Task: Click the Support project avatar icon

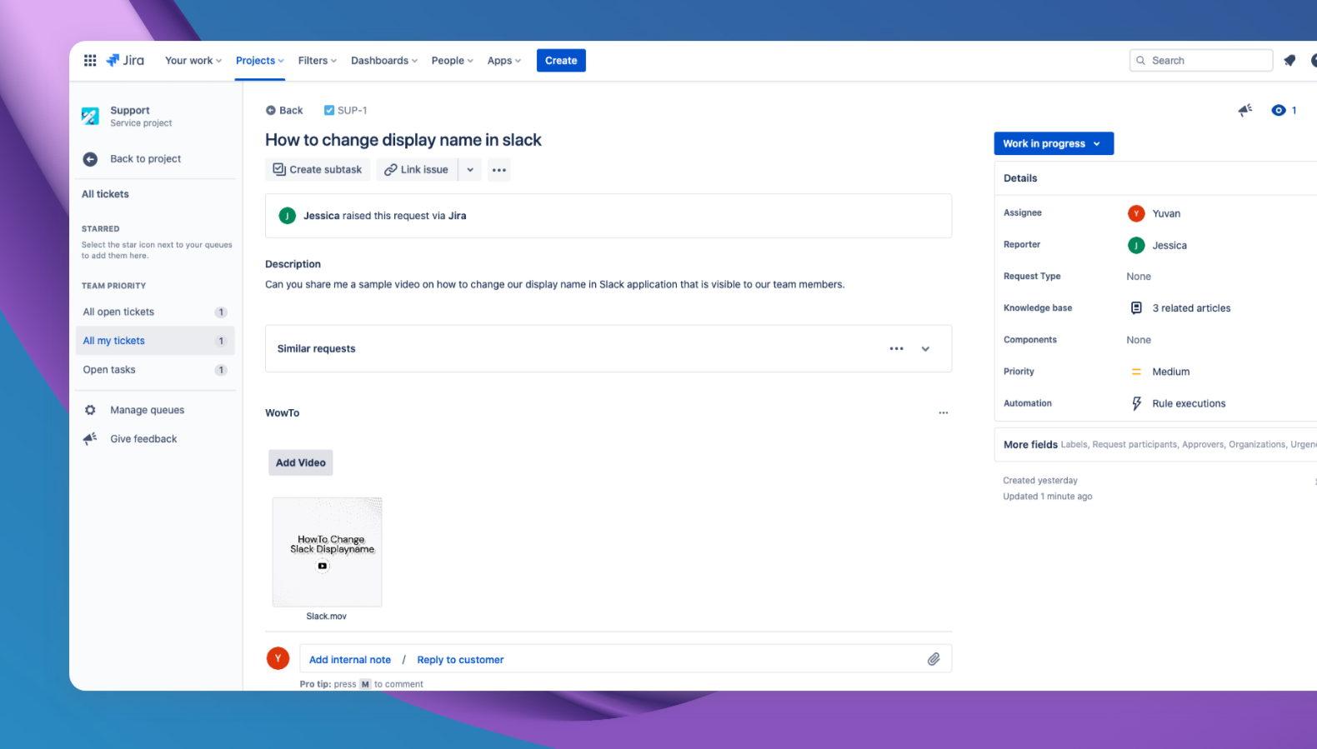Action: click(x=90, y=116)
